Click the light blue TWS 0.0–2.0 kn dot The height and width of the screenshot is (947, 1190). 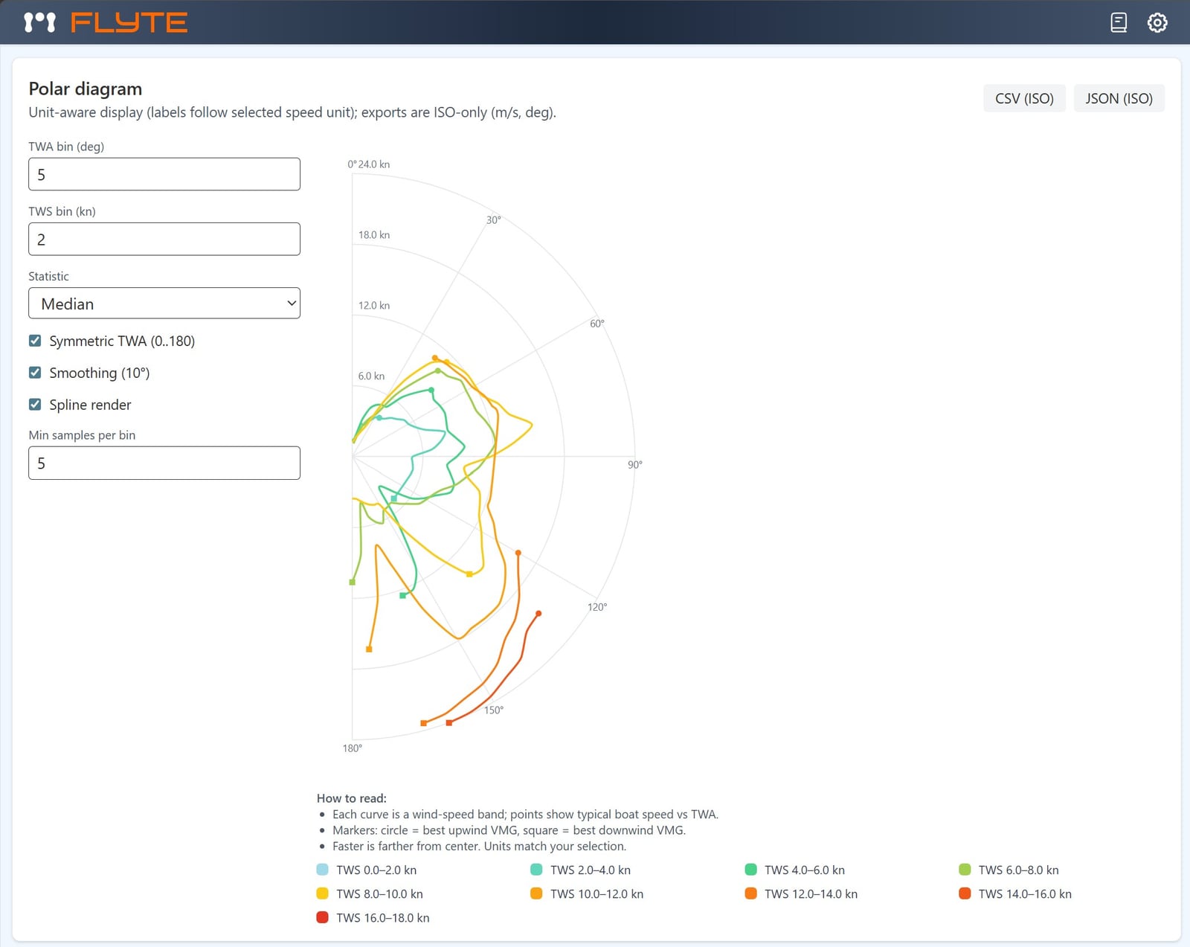[322, 869]
